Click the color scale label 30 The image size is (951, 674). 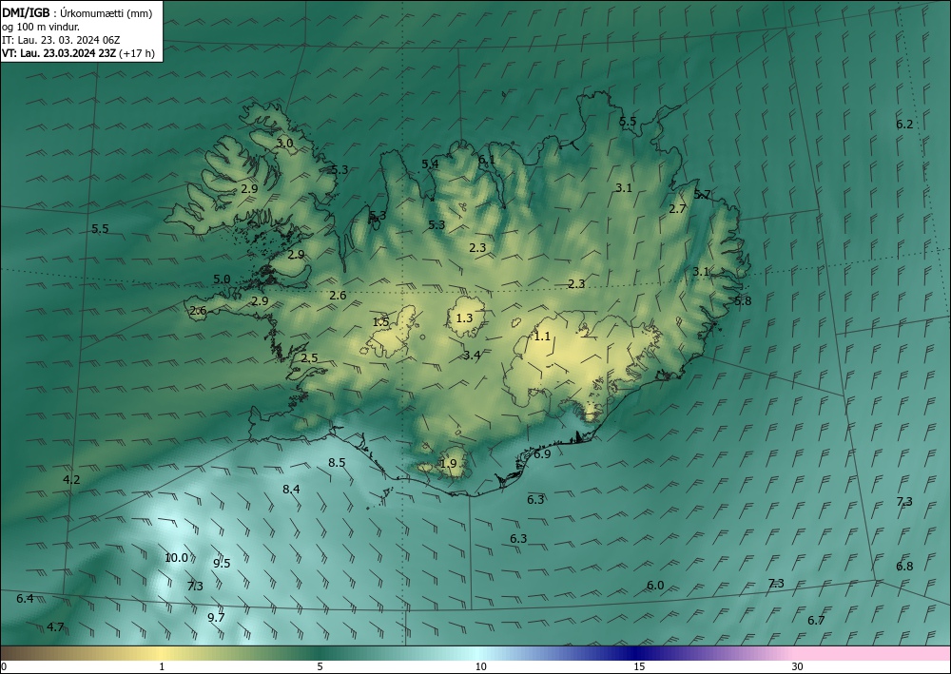(x=798, y=666)
